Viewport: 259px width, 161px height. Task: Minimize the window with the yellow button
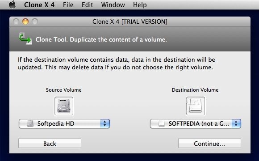click(x=25, y=21)
